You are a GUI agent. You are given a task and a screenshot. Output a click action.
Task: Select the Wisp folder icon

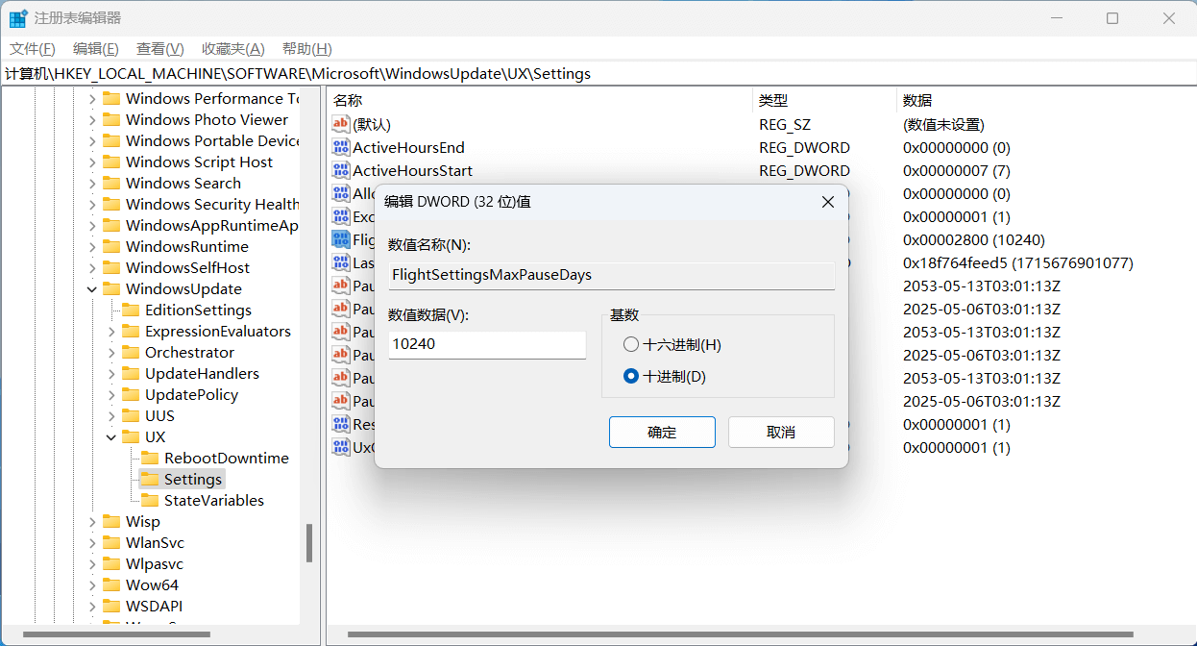[x=111, y=521]
